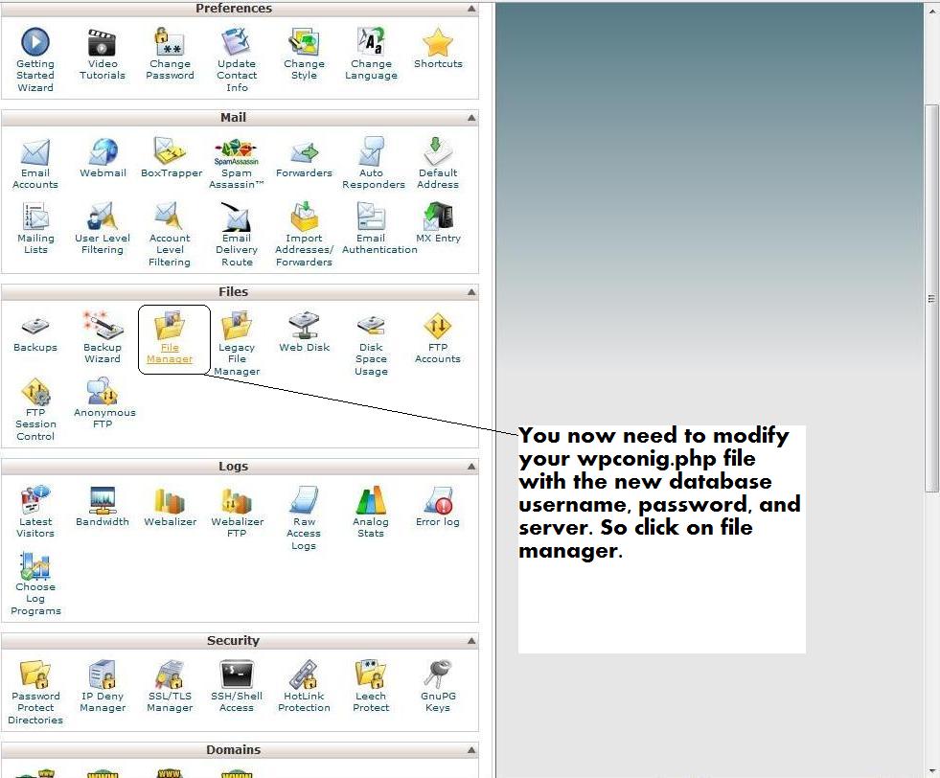Open BoxTrapper
The height and width of the screenshot is (778, 940).
coord(171,158)
